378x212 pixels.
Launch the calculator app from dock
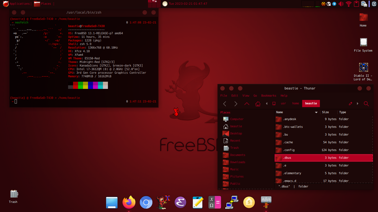coord(215,203)
